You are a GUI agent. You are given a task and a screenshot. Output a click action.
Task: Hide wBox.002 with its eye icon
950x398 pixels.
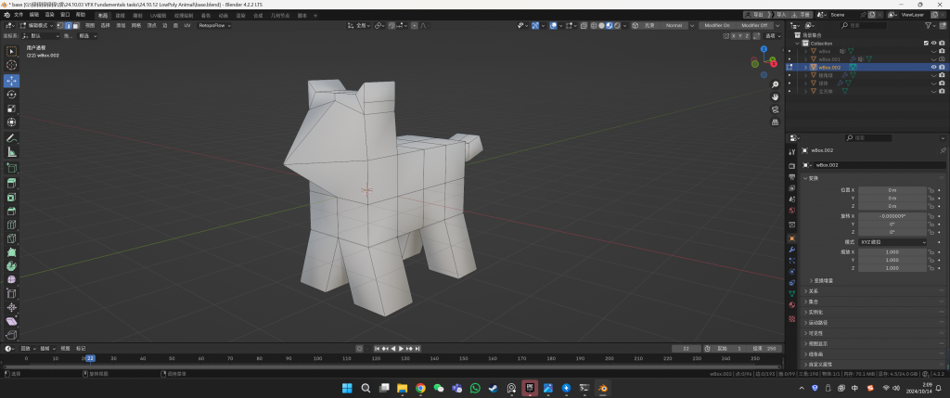tap(933, 68)
